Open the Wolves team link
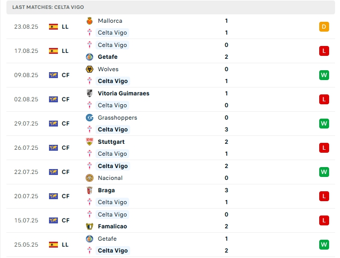The width and height of the screenshot is (340, 258). 108,69
